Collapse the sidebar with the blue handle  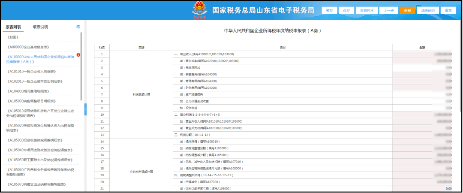coord(86,109)
